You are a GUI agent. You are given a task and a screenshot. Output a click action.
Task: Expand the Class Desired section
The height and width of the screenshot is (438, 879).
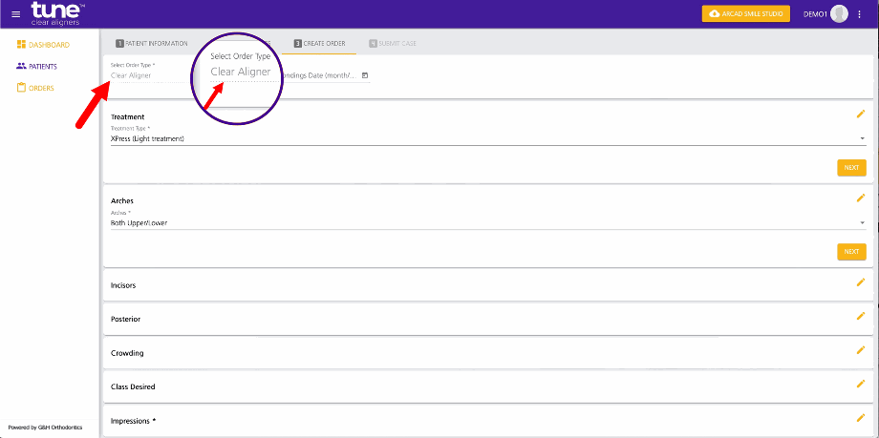tap(488, 386)
